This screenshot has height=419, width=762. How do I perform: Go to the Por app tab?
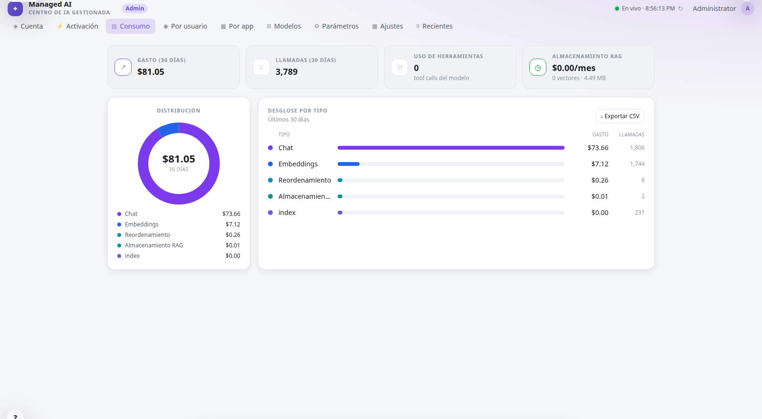pyautogui.click(x=237, y=26)
